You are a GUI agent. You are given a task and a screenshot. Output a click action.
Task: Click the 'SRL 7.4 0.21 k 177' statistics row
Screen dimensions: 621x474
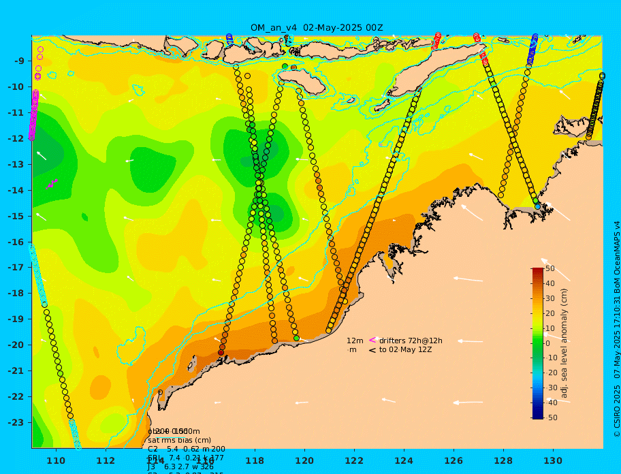point(186,458)
